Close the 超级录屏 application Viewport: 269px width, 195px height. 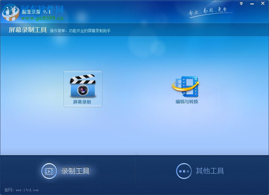pyautogui.click(x=262, y=3)
